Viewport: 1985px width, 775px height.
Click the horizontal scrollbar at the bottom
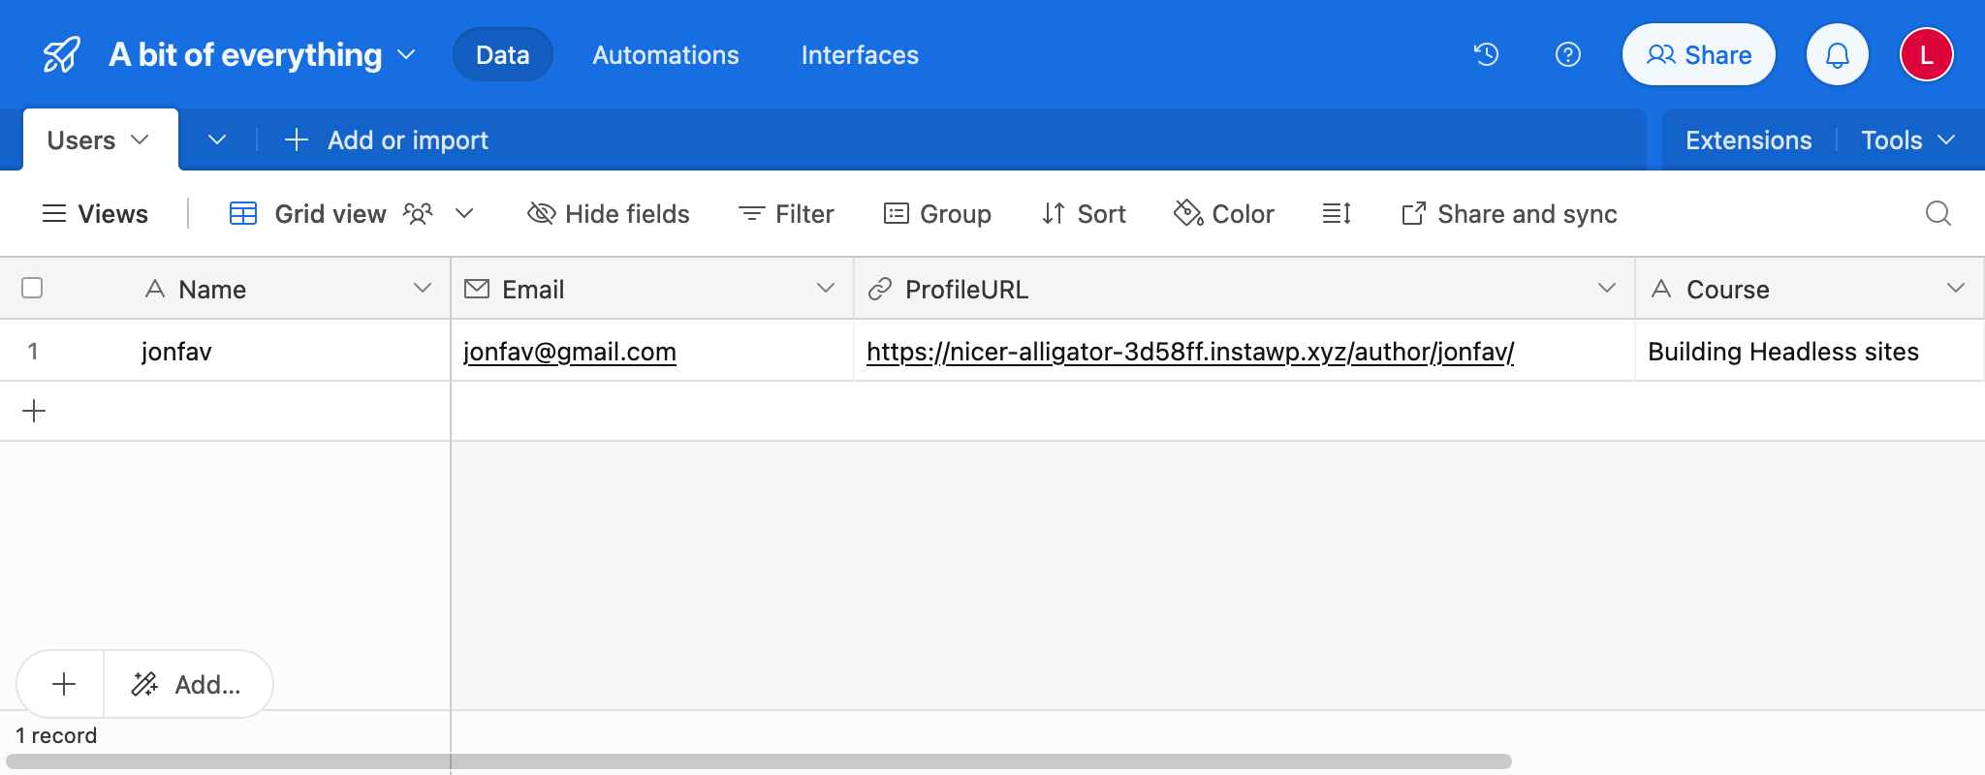pyautogui.click(x=758, y=761)
